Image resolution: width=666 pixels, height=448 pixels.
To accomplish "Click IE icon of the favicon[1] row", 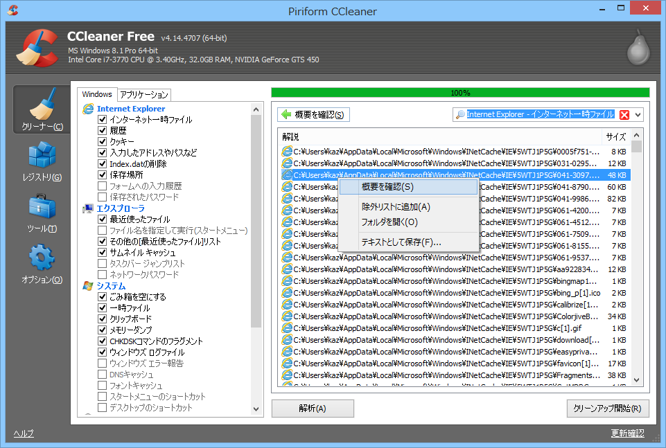I will click(x=287, y=364).
